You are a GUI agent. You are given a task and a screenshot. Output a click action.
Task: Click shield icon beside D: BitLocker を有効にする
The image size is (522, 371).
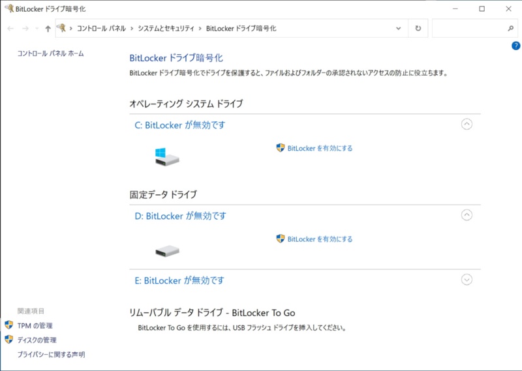(281, 239)
